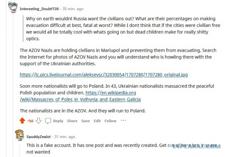Open the livejournal image link
230x157 pixels.
pyautogui.click(x=104, y=75)
